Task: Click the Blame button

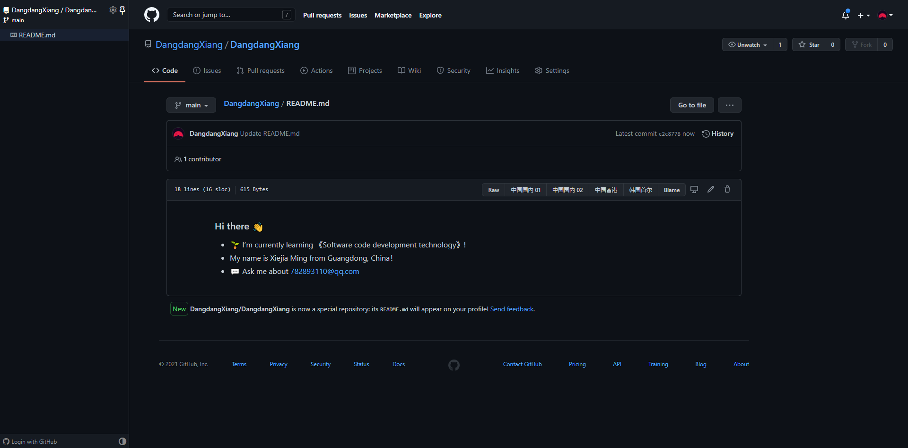Action: click(x=672, y=190)
